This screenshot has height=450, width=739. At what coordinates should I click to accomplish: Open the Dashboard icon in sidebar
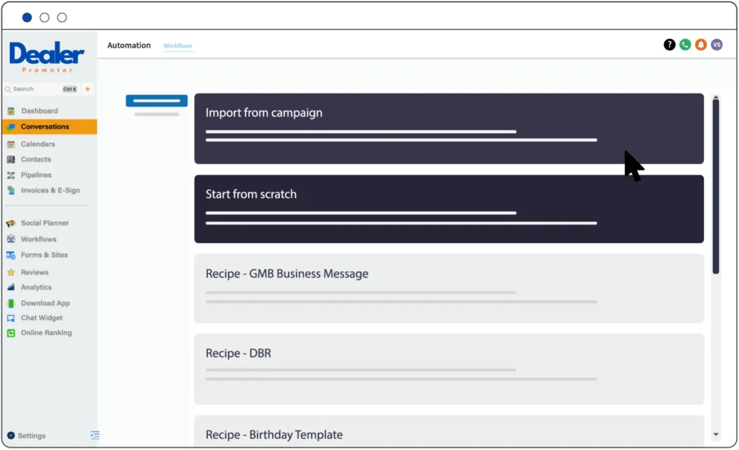coord(10,111)
